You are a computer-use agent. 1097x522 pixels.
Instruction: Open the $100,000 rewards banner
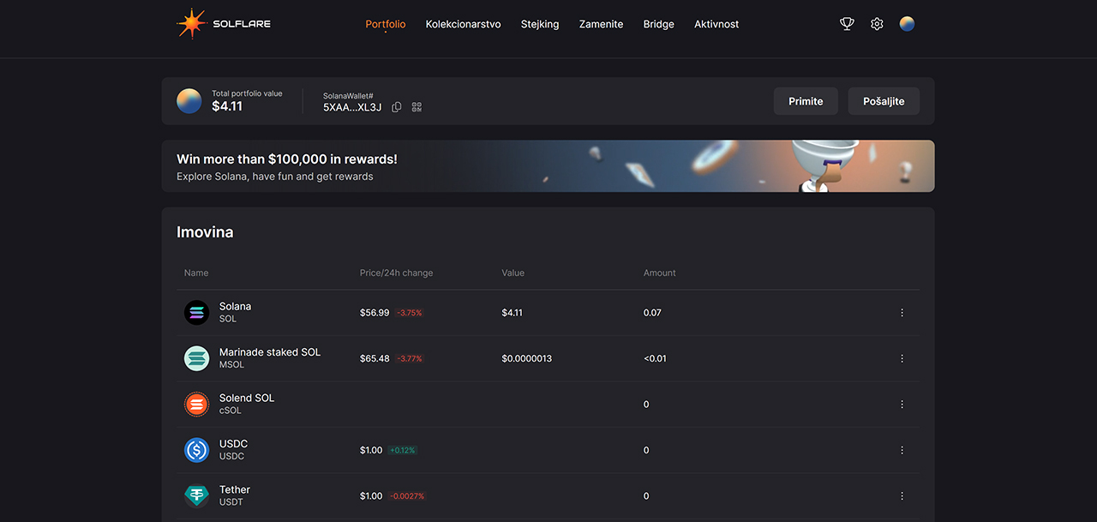tap(548, 166)
